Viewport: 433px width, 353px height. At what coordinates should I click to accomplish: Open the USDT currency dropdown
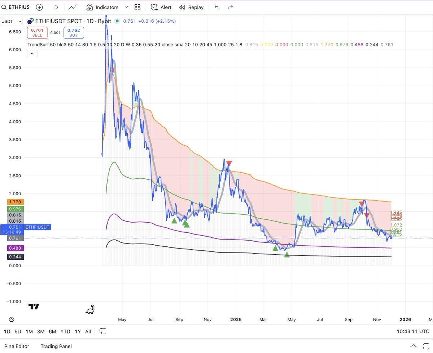(11, 21)
